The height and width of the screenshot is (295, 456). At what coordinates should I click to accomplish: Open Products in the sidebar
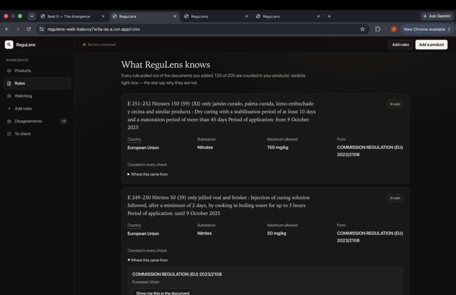(x=37, y=71)
